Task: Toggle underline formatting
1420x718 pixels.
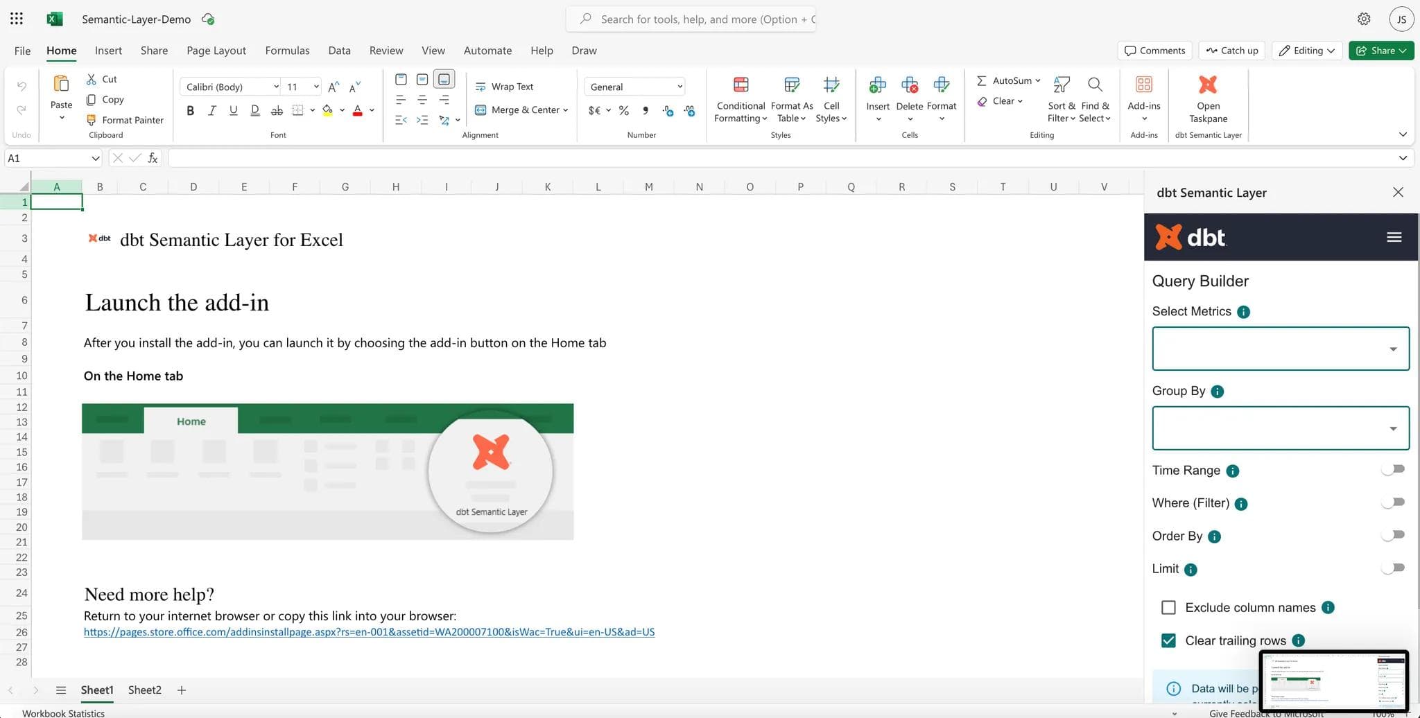Action: click(233, 110)
